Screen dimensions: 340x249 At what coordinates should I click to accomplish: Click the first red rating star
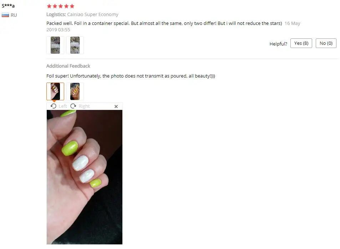[x=49, y=6]
